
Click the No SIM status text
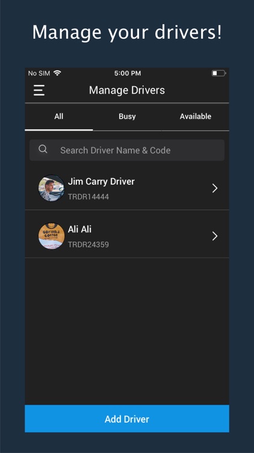coord(39,73)
